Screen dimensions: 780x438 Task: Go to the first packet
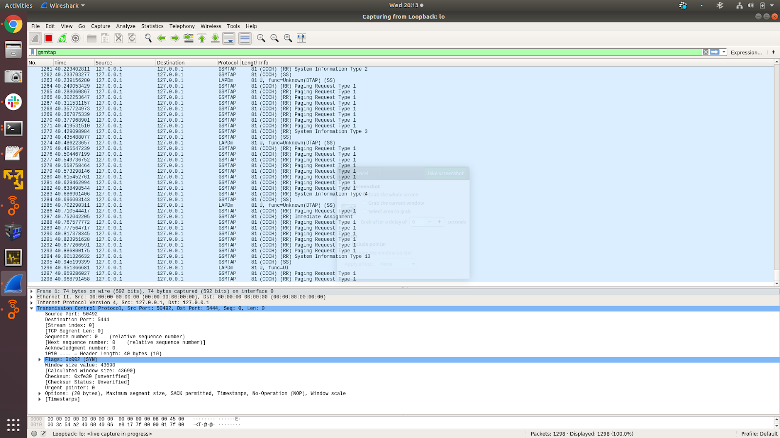[202, 38]
